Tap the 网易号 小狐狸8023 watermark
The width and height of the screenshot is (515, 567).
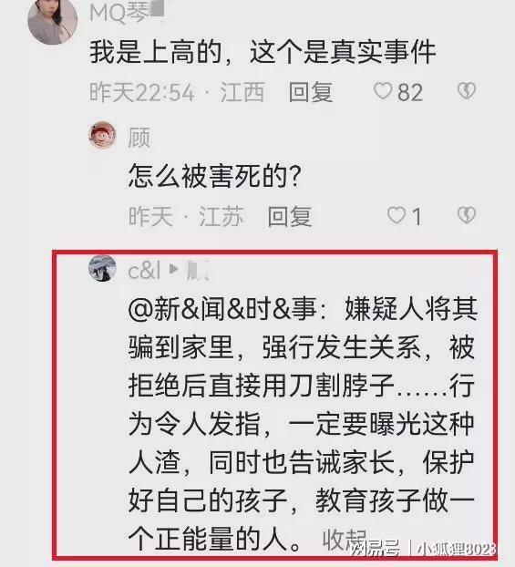(423, 549)
